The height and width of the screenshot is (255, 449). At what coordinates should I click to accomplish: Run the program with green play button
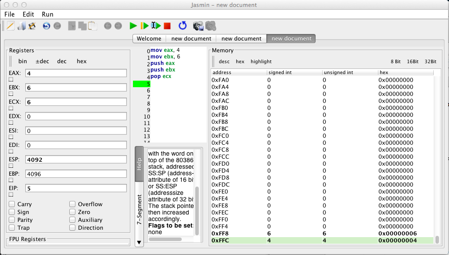pyautogui.click(x=133, y=26)
